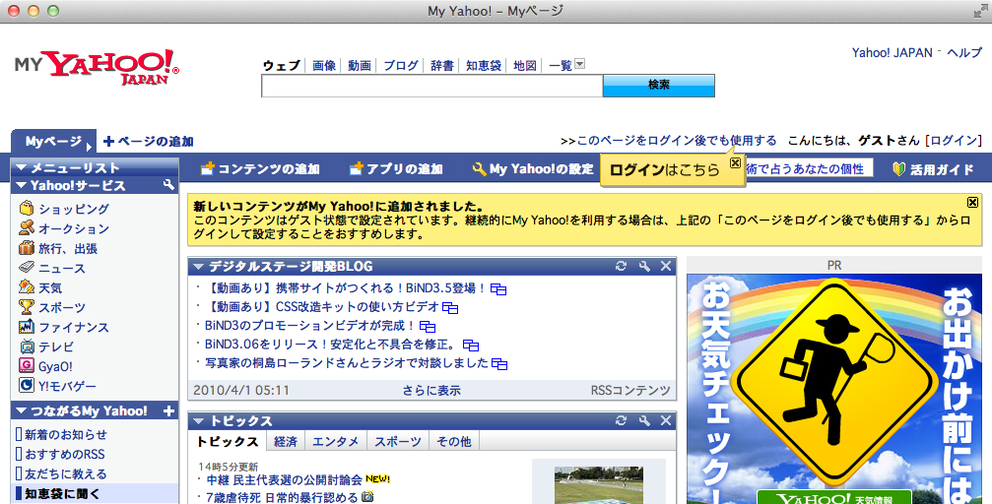
Task: Collapse the つながるMy Yahoo! section
Action: (21, 411)
